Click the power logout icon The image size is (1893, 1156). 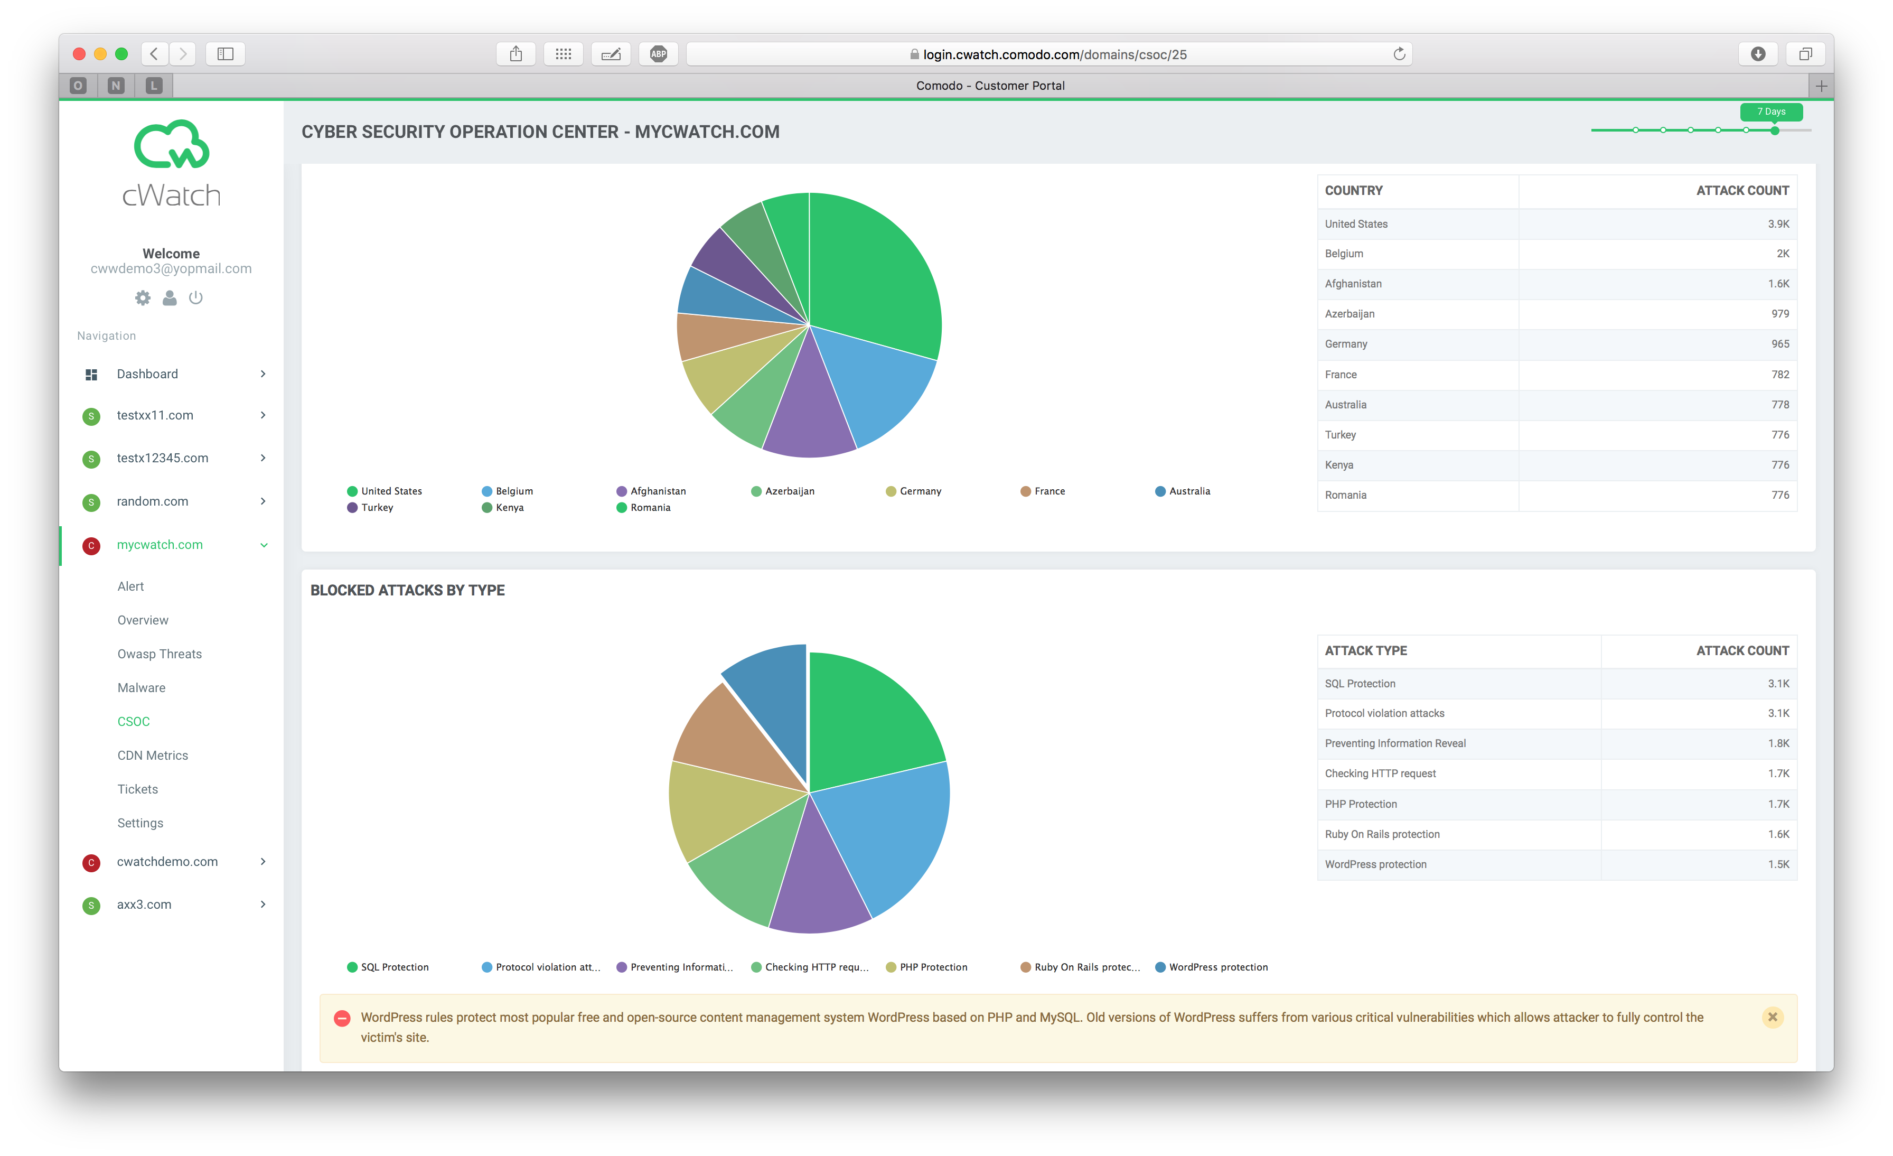[196, 297]
